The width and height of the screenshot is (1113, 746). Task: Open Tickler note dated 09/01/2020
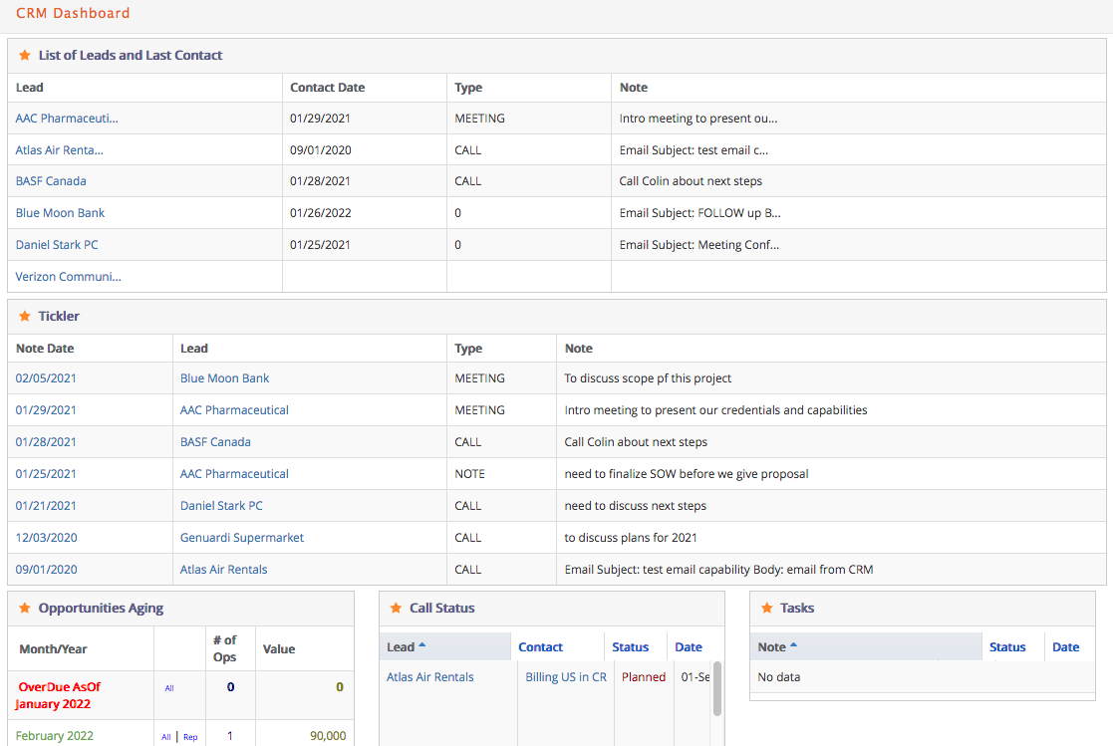pyautogui.click(x=46, y=570)
